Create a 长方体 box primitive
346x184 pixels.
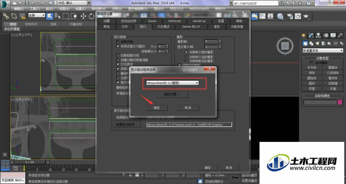(x=312, y=68)
